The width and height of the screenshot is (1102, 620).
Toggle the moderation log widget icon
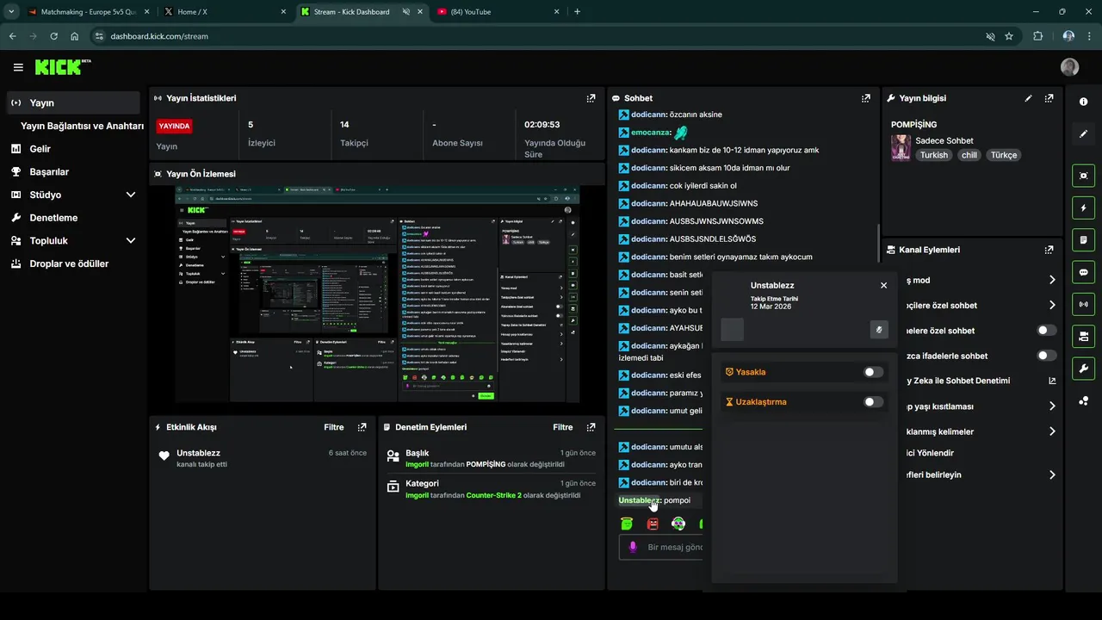click(x=1083, y=239)
